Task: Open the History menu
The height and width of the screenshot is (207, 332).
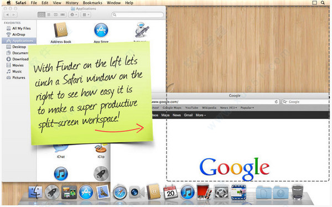Action: coord(72,3)
